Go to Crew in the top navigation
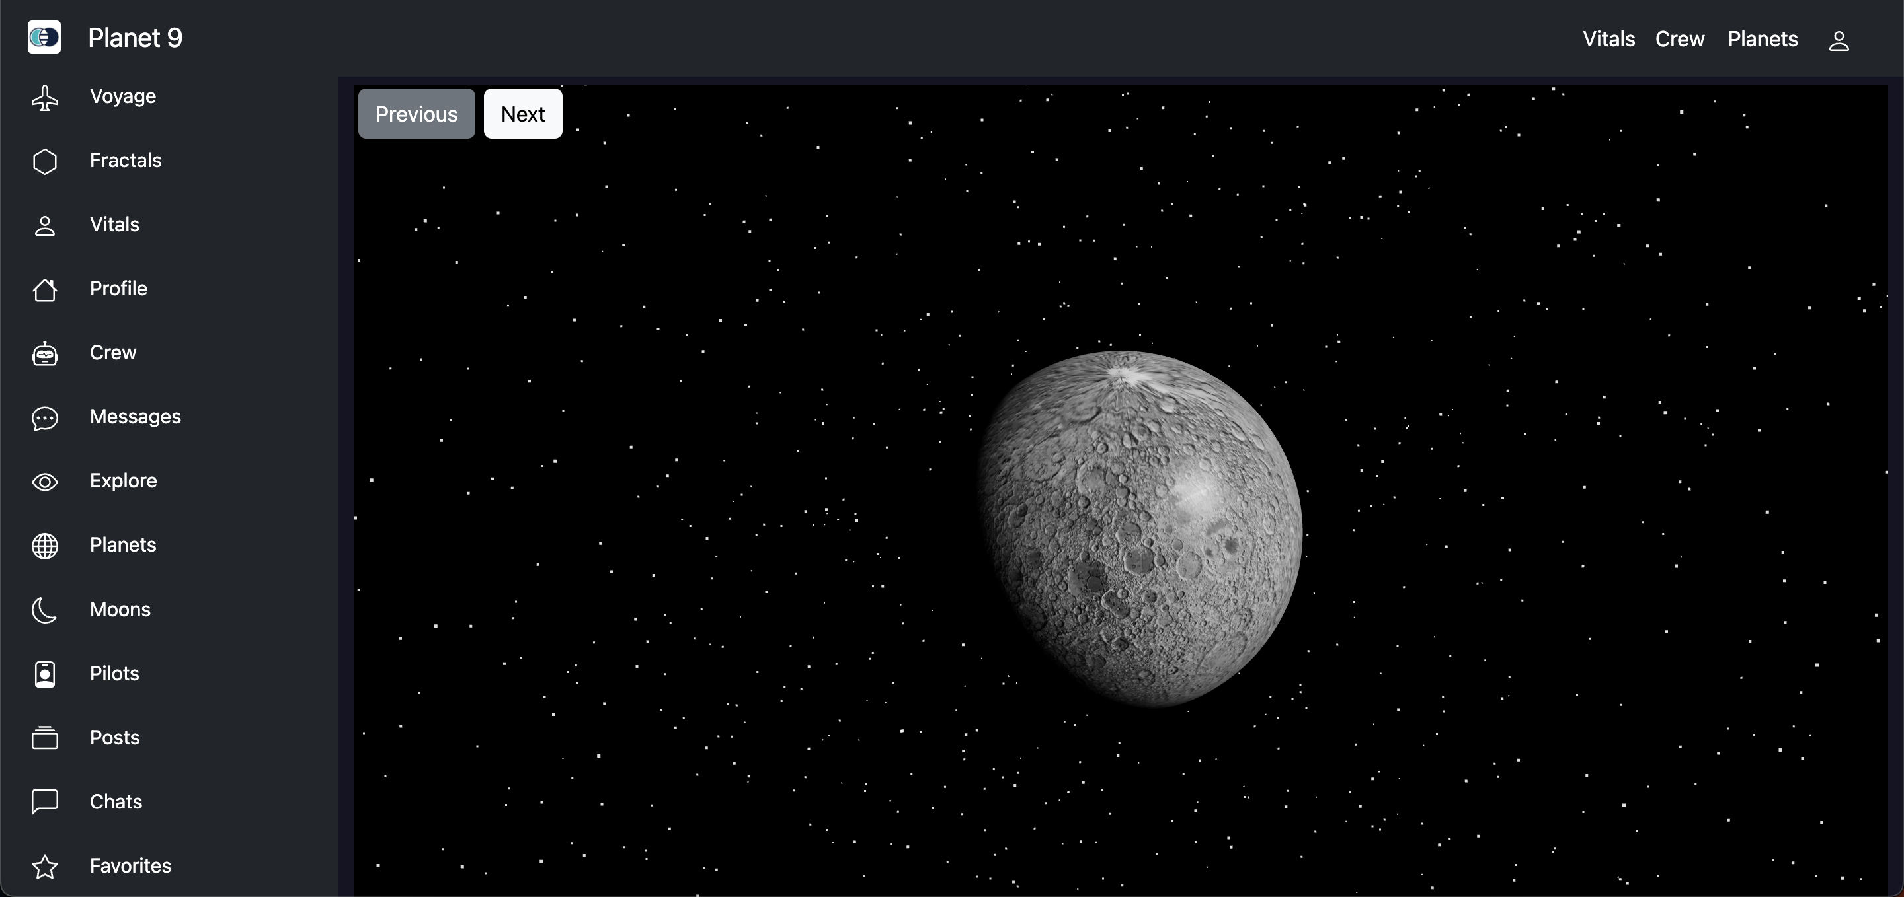Screen dimensions: 1904x897 [1679, 39]
